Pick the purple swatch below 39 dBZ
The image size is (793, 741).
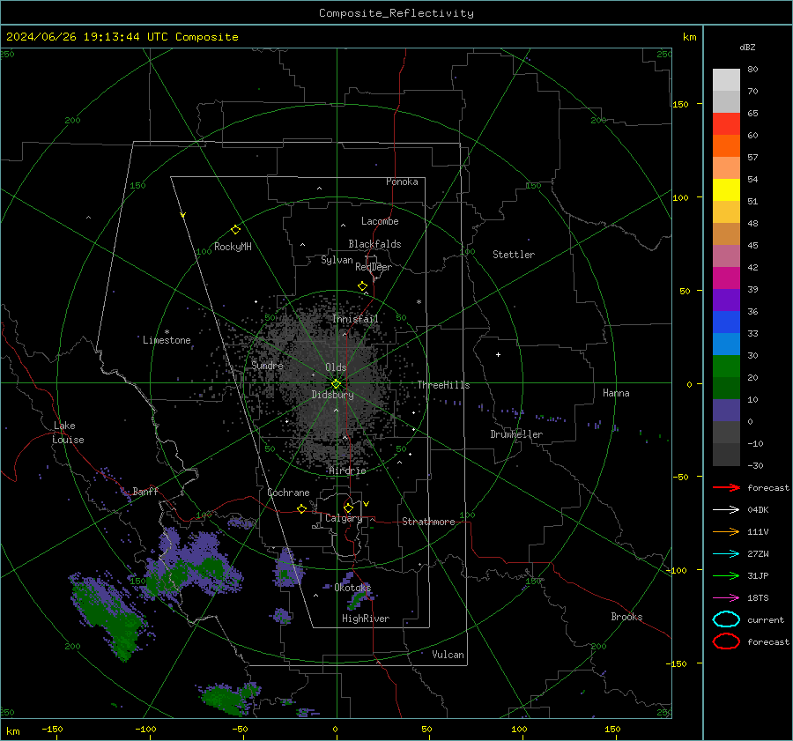[726, 300]
